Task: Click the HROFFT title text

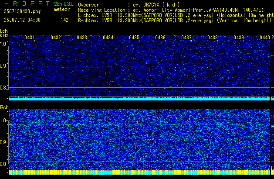Action: [27, 3]
